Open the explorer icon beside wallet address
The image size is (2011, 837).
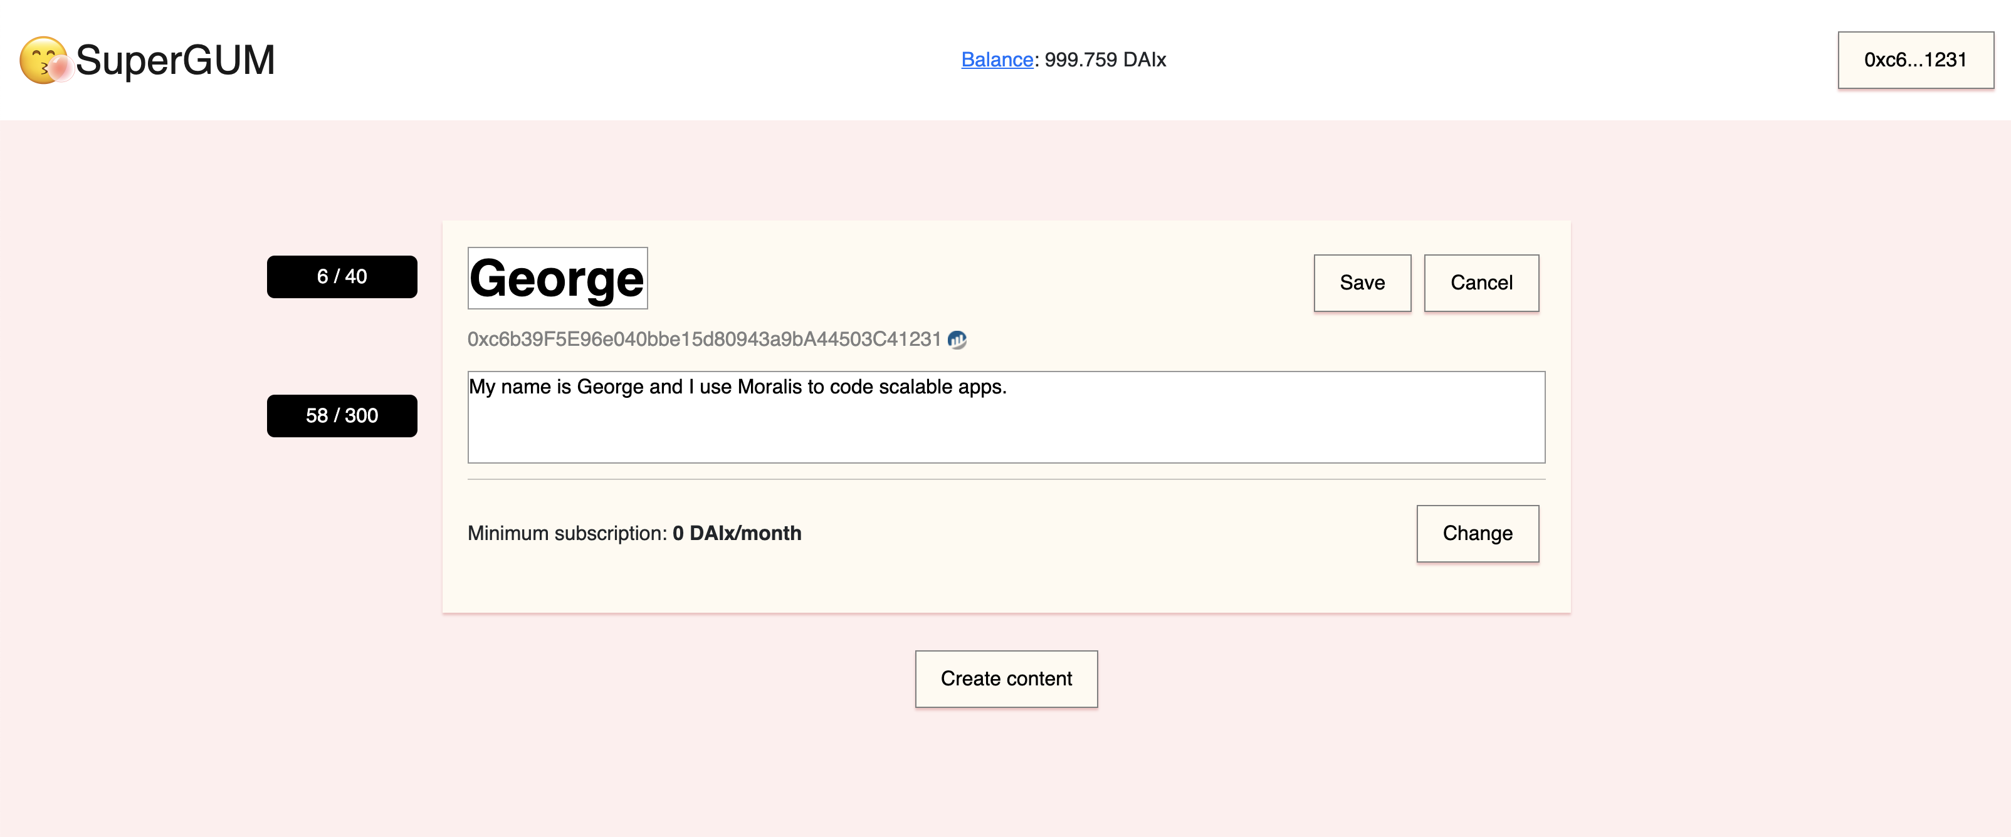click(957, 340)
